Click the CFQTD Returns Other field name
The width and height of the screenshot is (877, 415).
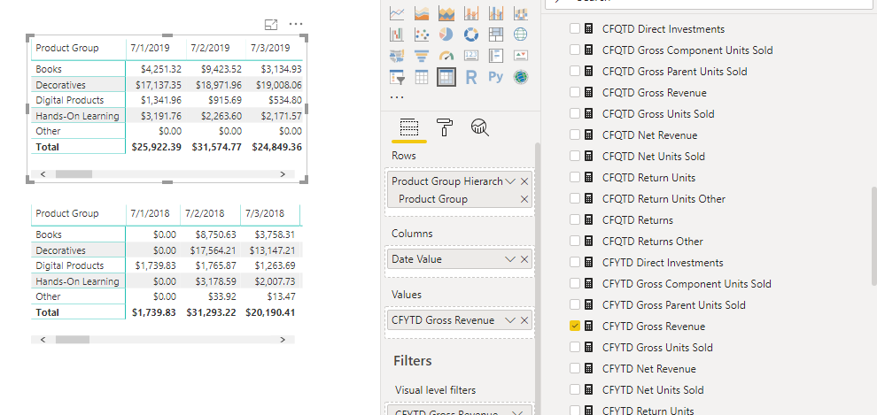[653, 241]
